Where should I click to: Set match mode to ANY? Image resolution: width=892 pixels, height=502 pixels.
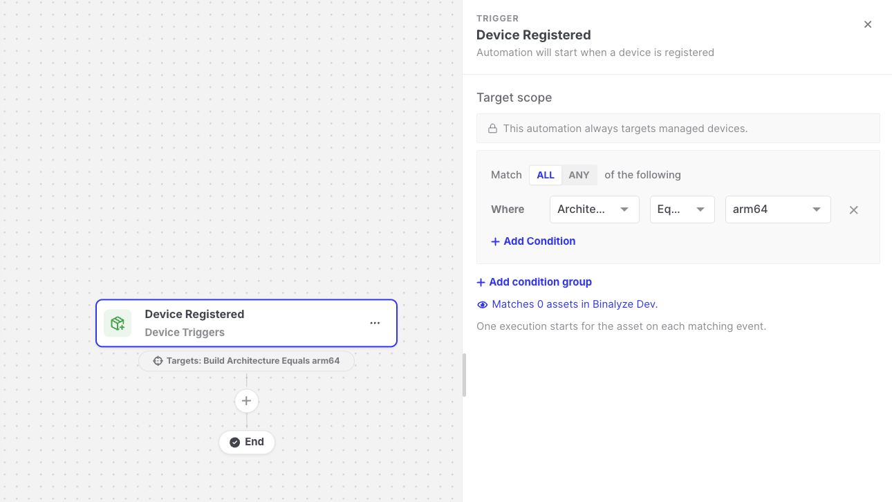(x=579, y=175)
